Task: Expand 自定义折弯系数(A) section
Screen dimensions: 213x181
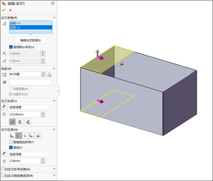Action: coord(54,169)
